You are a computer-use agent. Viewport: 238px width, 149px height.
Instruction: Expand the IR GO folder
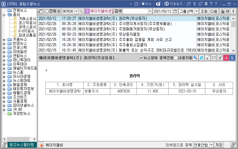pyautogui.click(x=4, y=110)
